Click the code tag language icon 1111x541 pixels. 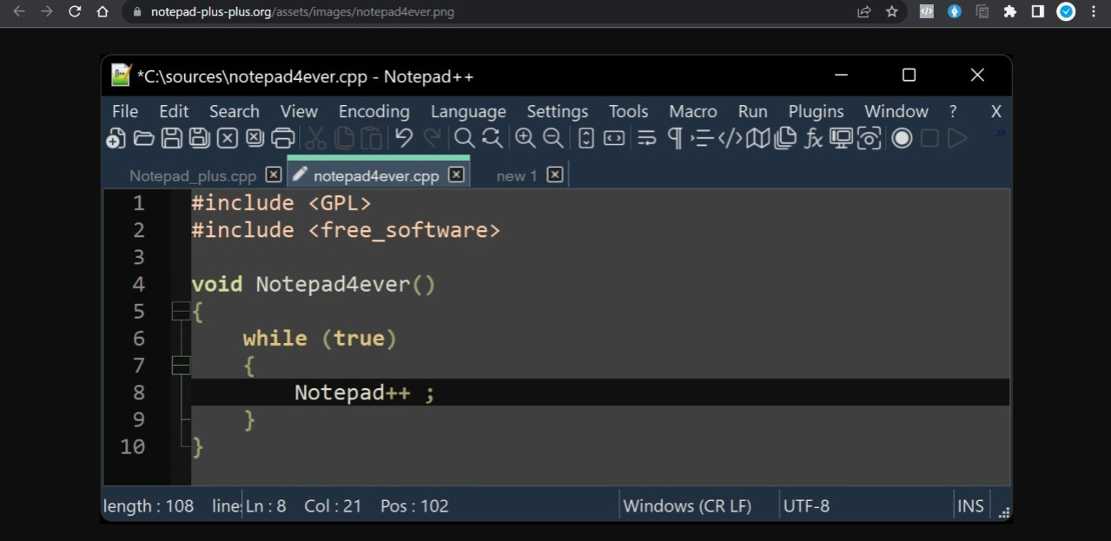731,138
